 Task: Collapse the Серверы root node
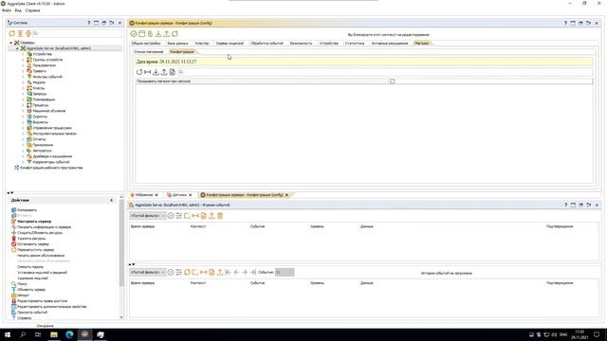click(10, 43)
